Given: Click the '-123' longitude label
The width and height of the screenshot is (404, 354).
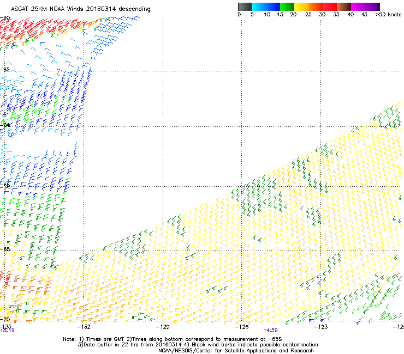Looking at the screenshot, I should pyautogui.click(x=320, y=327).
